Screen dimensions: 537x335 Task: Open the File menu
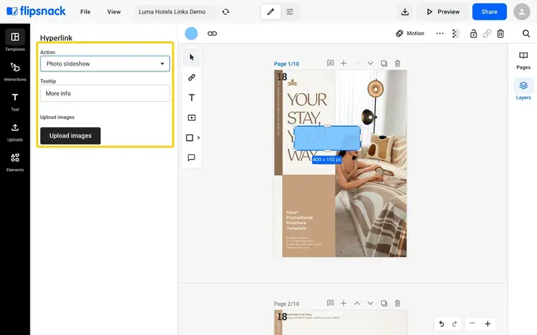click(x=85, y=12)
